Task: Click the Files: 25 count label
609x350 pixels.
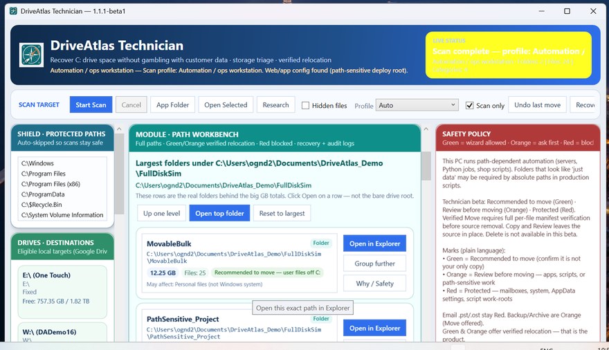Action: (195, 273)
